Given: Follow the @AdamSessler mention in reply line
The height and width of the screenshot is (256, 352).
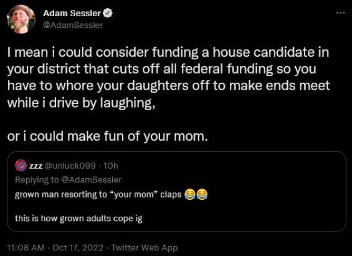Looking at the screenshot, I should pos(91,180).
